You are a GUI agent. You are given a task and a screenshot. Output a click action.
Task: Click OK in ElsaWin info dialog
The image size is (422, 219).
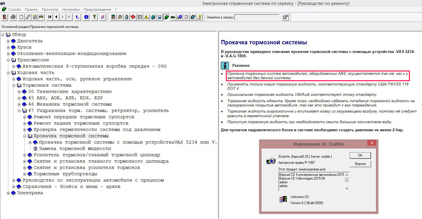[x=360, y=155]
